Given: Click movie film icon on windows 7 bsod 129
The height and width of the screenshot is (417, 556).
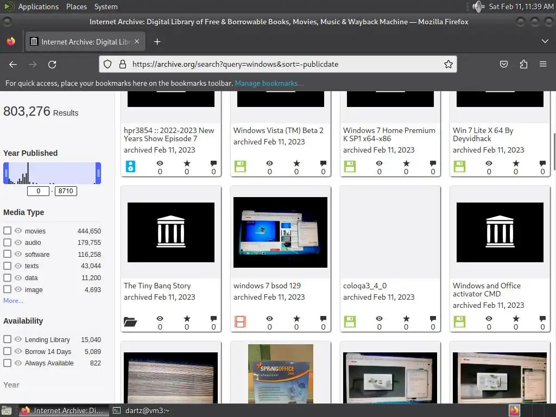Looking at the screenshot, I should [240, 321].
